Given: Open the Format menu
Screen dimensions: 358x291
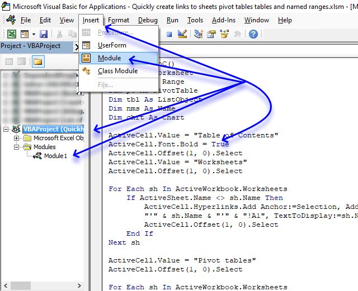Looking at the screenshot, I should click(119, 20).
